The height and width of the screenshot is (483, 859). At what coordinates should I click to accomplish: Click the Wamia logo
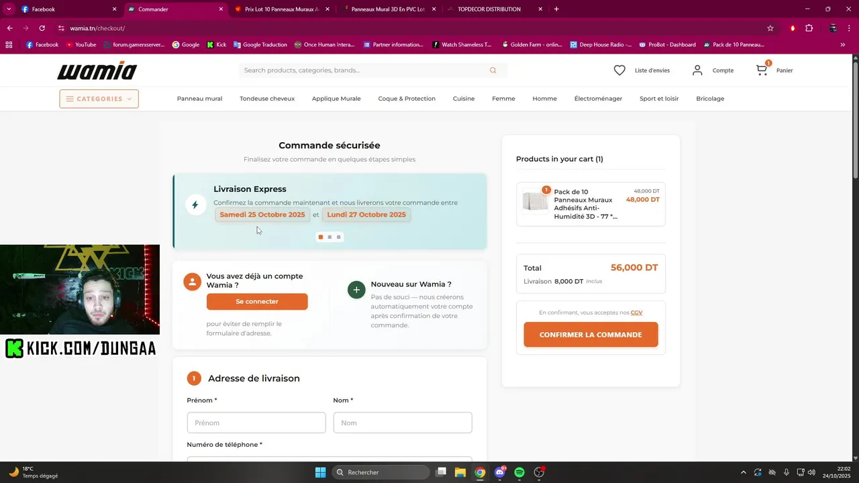[97, 70]
